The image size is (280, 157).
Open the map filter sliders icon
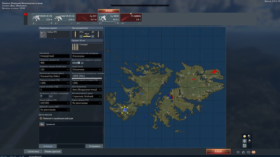coord(244,146)
